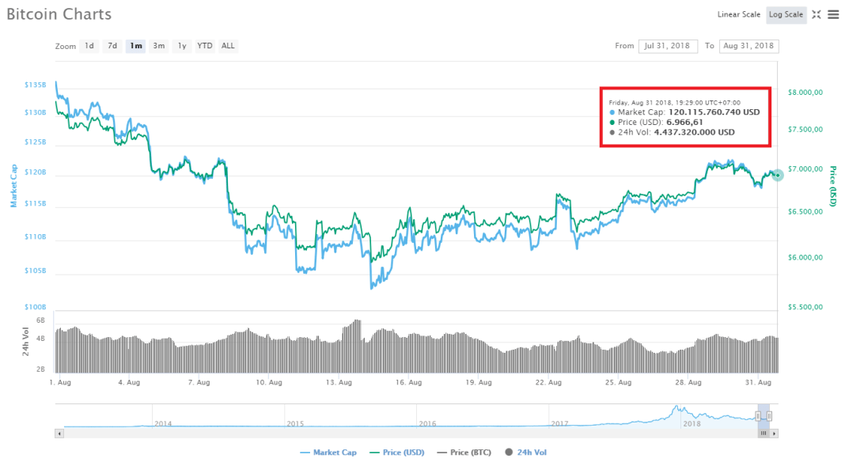Grab the right navigator range handle

[x=770, y=415]
